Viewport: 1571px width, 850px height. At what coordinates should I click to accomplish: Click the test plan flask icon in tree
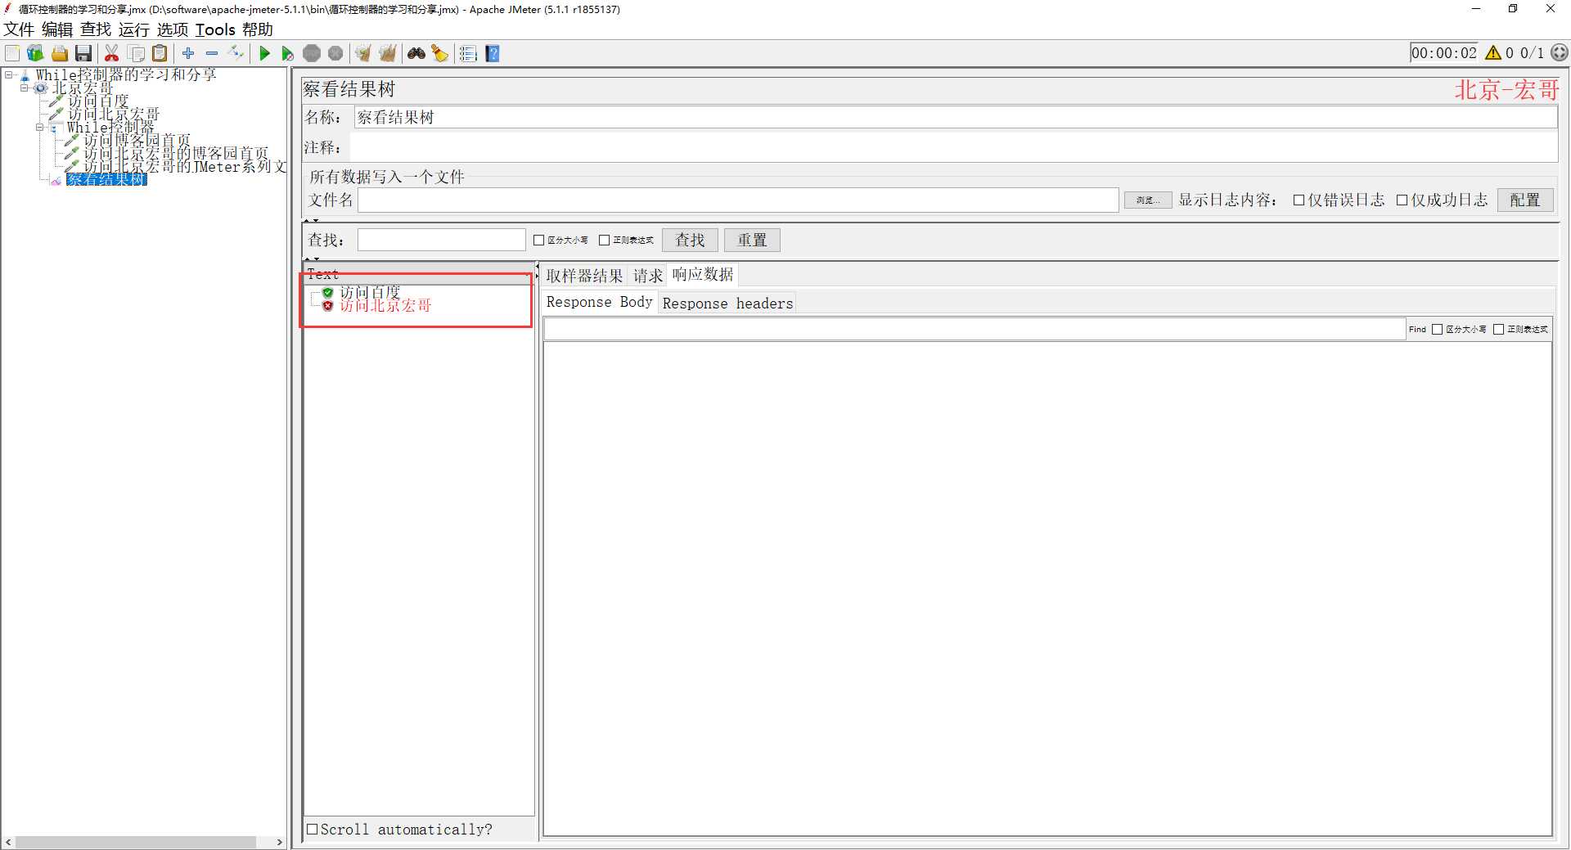pos(25,75)
